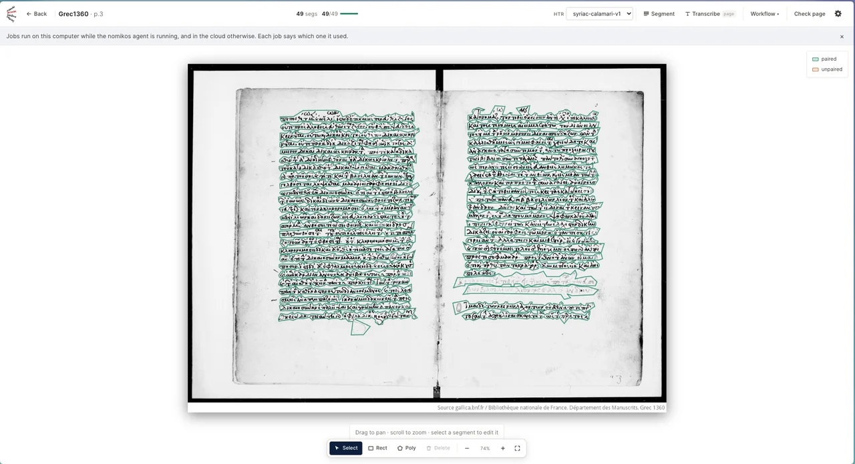Open the Workflow menu

tap(764, 14)
